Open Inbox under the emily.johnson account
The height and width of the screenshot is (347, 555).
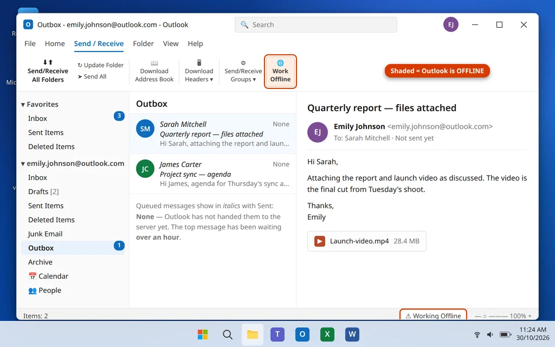click(73, 177)
